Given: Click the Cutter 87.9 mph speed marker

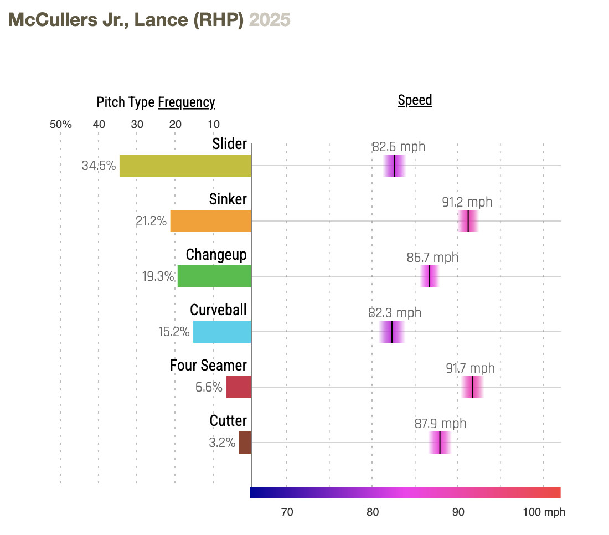Looking at the screenshot, I should (x=440, y=443).
